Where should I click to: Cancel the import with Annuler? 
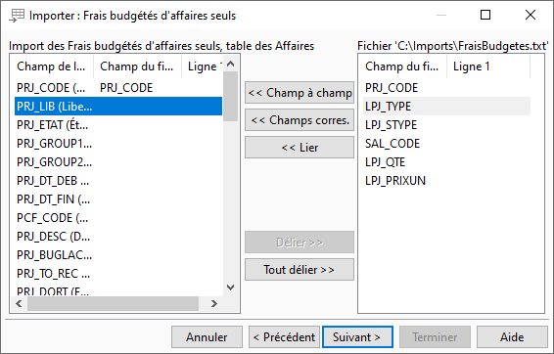[x=208, y=337]
